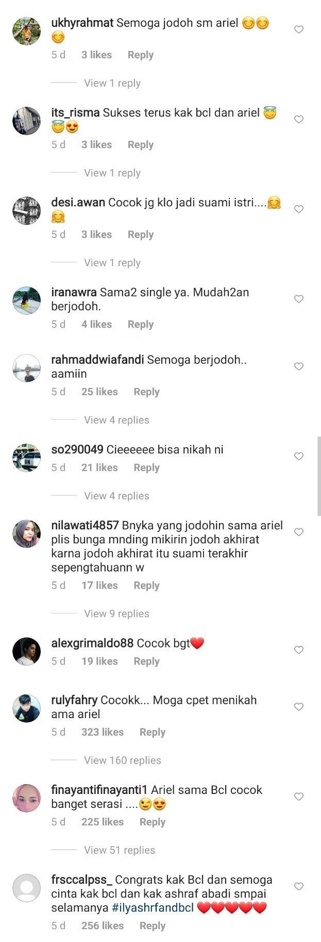Open nilawati4857's profile picture
This screenshot has height=942, width=321.
point(26,533)
